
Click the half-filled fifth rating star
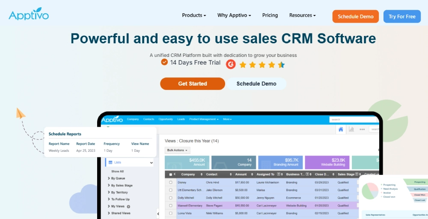[281, 65]
